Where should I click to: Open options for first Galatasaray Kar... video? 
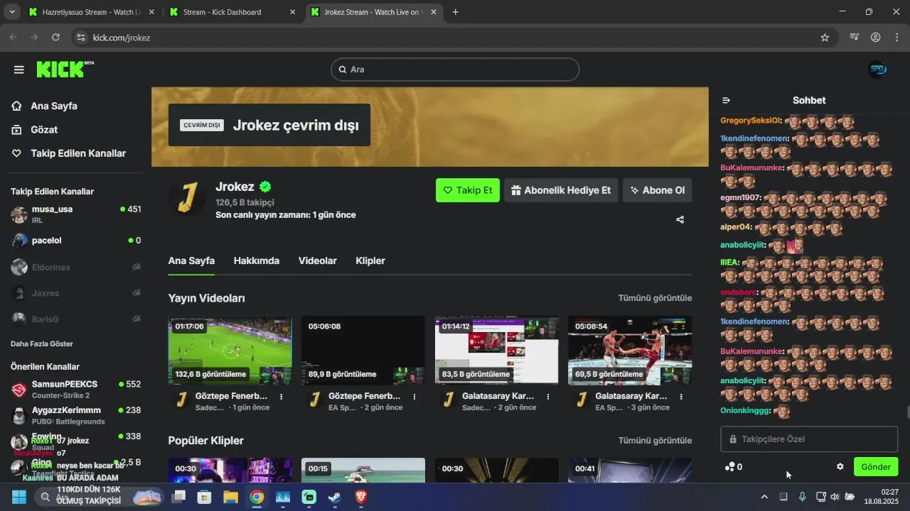(x=548, y=397)
